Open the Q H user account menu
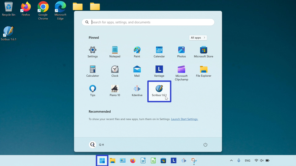The image size is (296, 166). (97, 145)
